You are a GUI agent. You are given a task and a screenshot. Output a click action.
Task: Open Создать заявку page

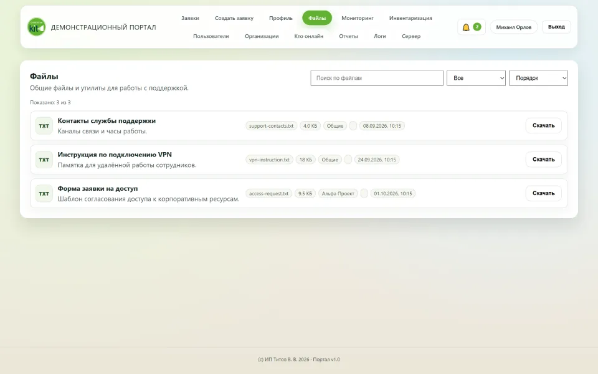[234, 18]
